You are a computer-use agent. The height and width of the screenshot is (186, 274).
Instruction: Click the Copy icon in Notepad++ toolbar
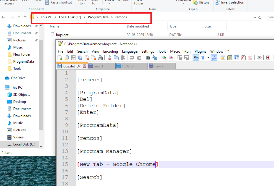116,58
